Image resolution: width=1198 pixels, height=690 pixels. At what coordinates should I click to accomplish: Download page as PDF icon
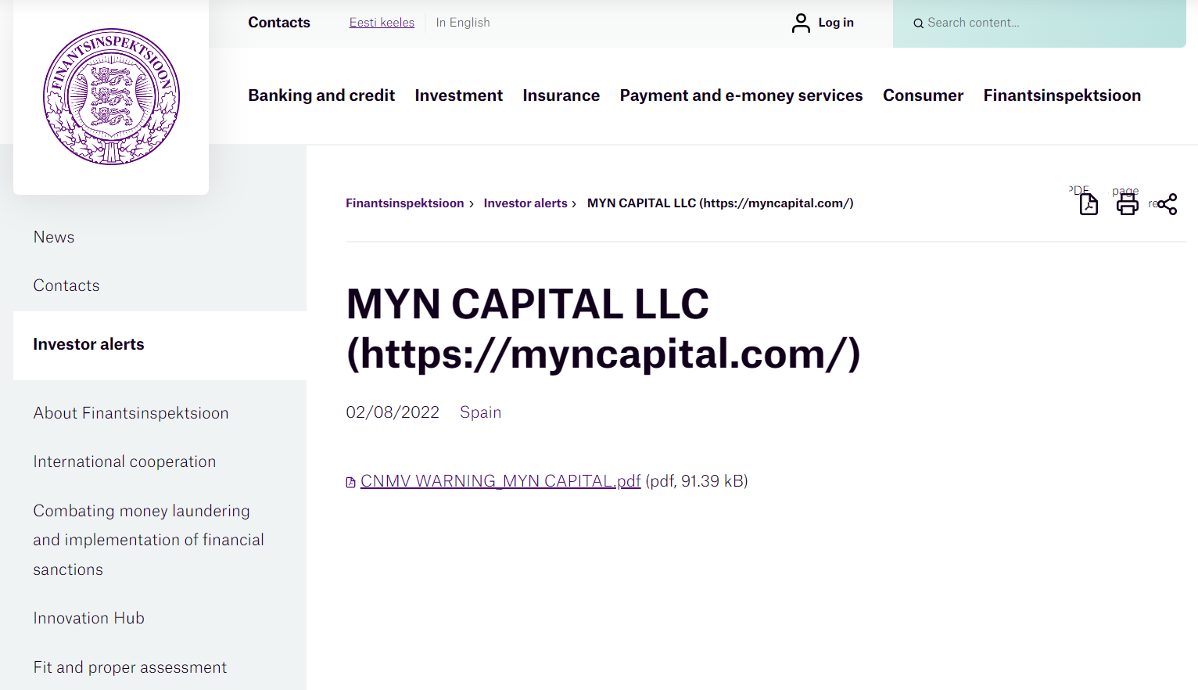tap(1089, 204)
